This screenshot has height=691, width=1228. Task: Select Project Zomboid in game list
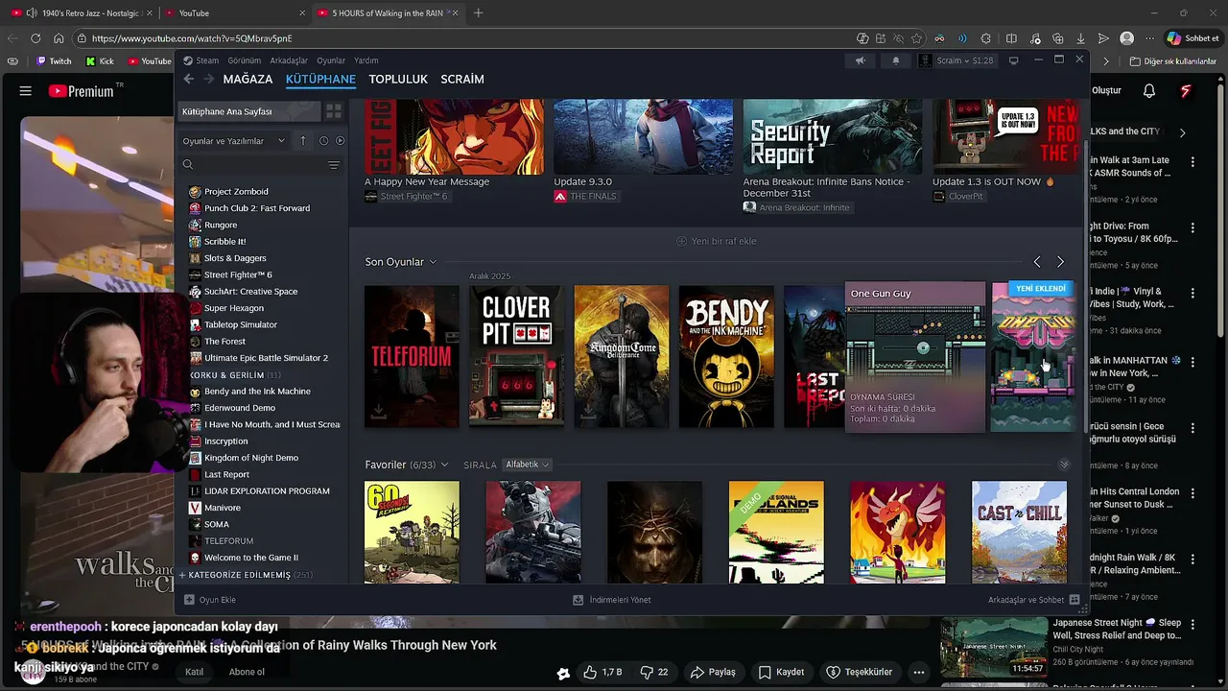pyautogui.click(x=236, y=191)
